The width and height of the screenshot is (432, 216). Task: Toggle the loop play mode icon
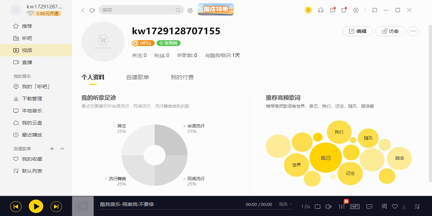tap(317, 206)
